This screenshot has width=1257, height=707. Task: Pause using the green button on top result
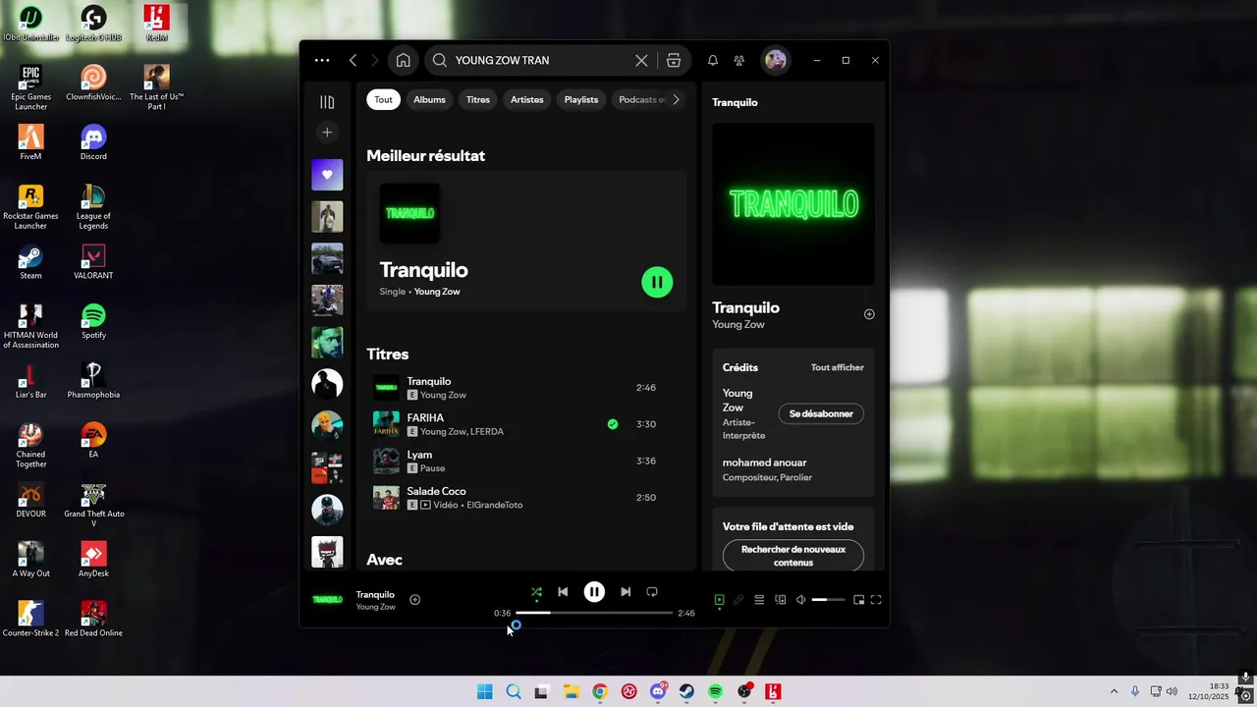tap(657, 282)
